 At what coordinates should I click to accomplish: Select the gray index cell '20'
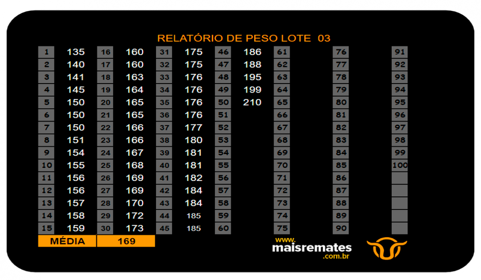point(105,102)
